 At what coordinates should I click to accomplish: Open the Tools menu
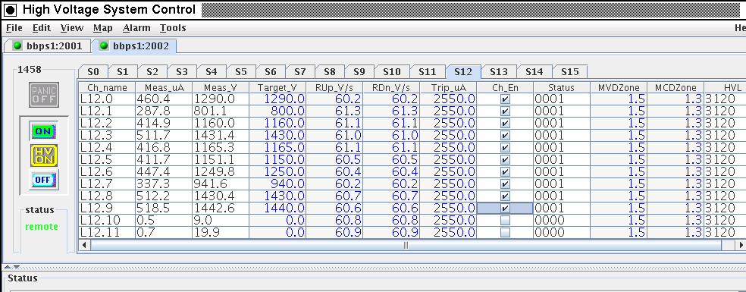click(x=173, y=28)
